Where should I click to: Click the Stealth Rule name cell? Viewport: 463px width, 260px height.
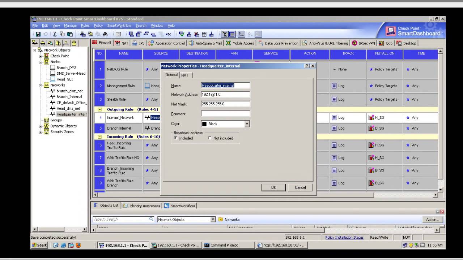point(124,99)
